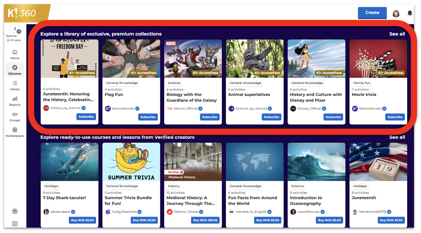Open the Flag Fun title
The width and height of the screenshot is (421, 233).
pyautogui.click(x=114, y=95)
